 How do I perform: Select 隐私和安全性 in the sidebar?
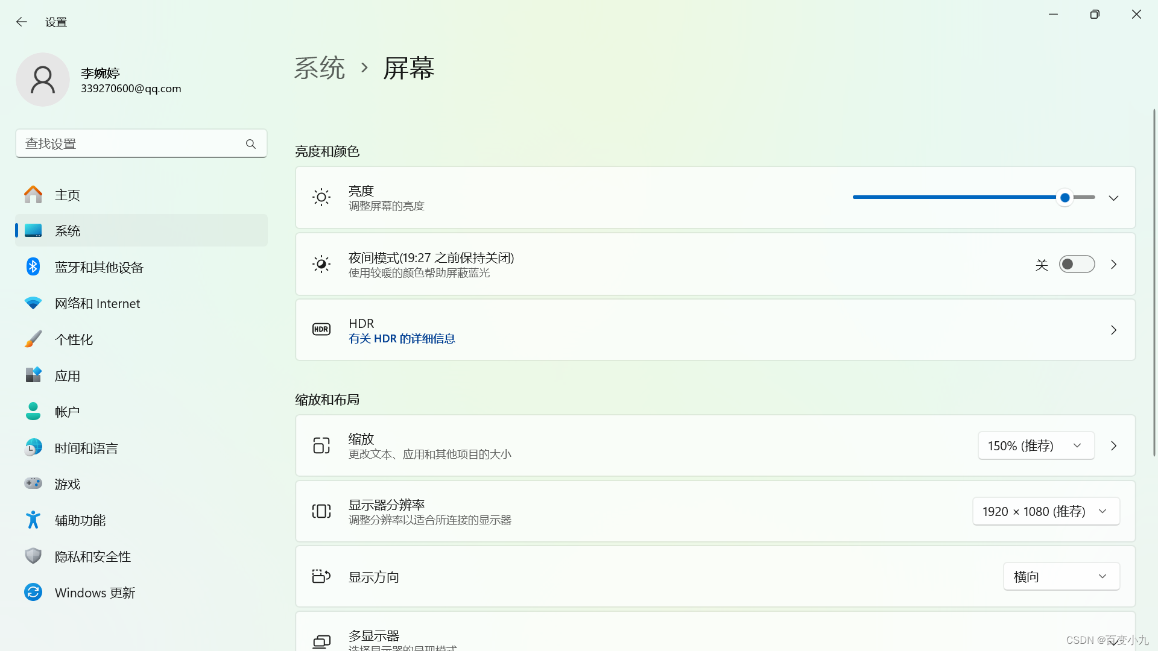pyautogui.click(x=92, y=556)
